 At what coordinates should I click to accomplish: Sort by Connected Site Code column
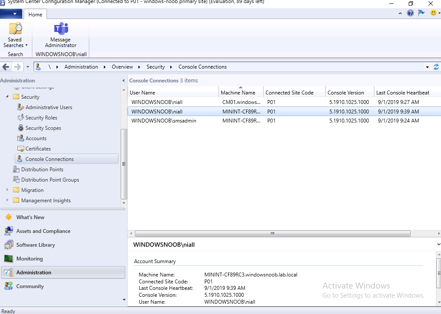click(x=294, y=93)
